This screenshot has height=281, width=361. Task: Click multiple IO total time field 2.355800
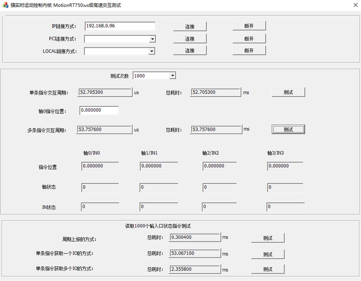pos(195,269)
